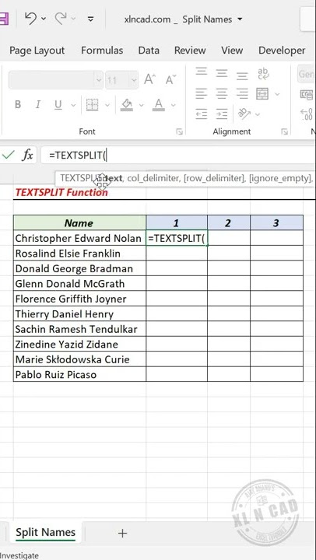Select the TEXTSPLIT Function title cell

click(x=61, y=192)
